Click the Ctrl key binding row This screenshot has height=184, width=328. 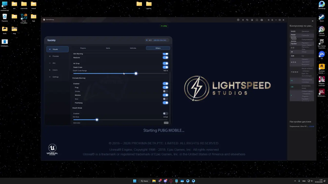(x=302, y=87)
